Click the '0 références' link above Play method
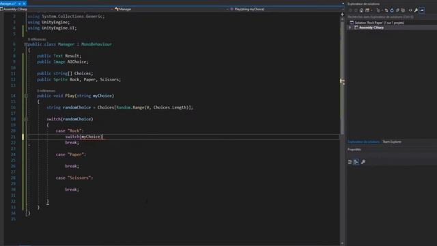This screenshot has width=437, height=246. pyautogui.click(x=46, y=91)
